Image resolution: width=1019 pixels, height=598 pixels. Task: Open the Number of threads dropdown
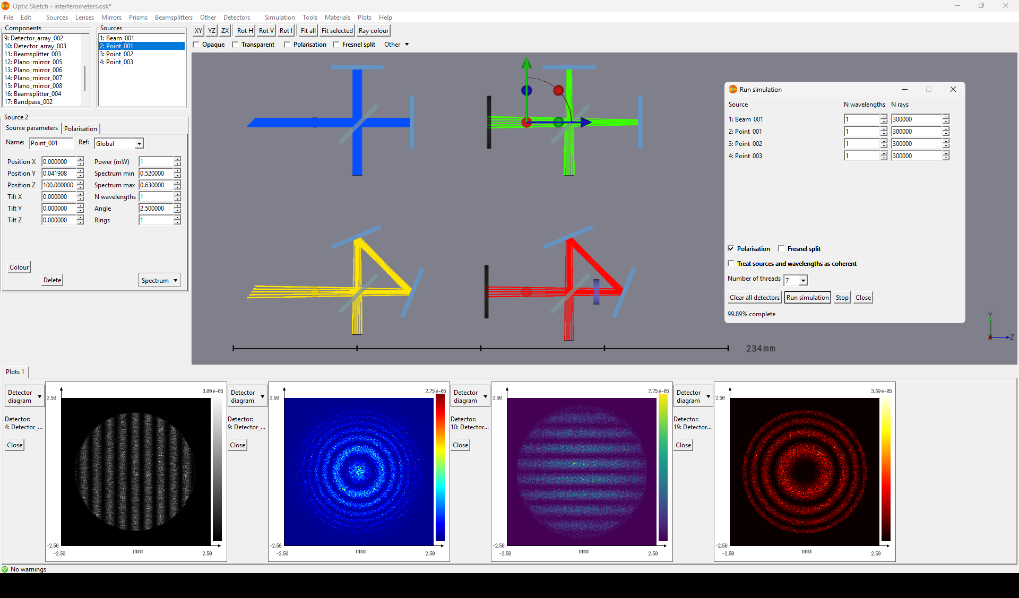coord(803,280)
